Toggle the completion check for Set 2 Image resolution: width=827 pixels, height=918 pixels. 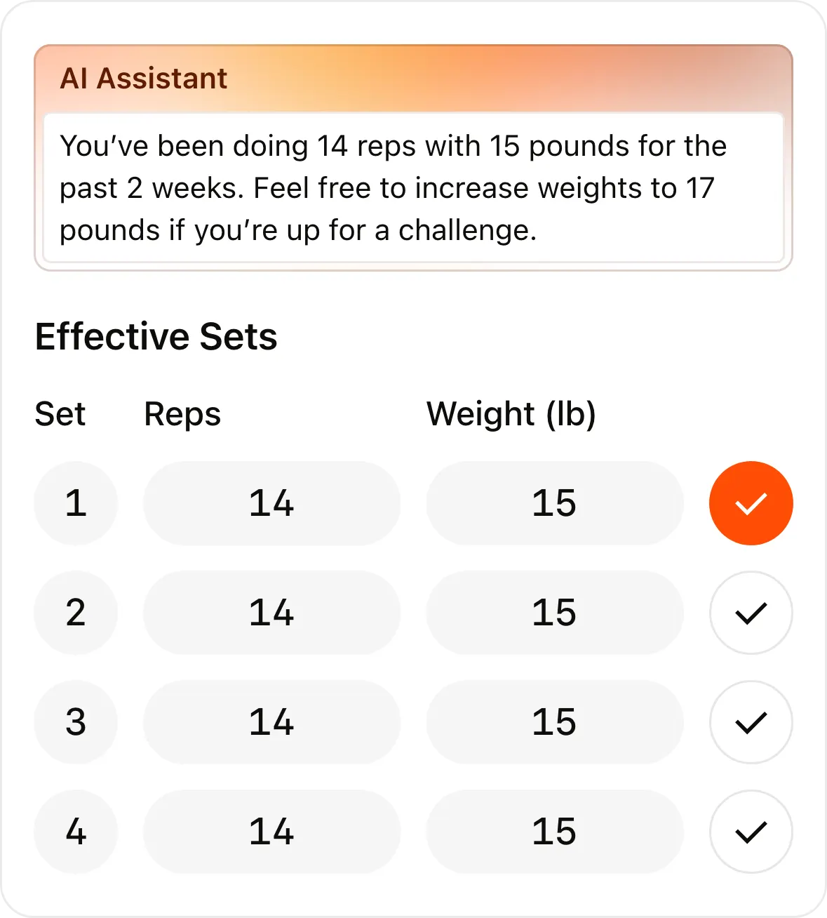pyautogui.click(x=751, y=613)
